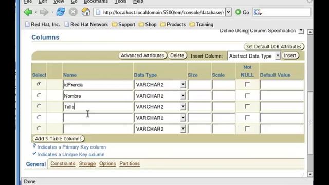Open the Support bookmarks folder
The height and width of the screenshot is (185, 329).
pyautogui.click(x=123, y=24)
